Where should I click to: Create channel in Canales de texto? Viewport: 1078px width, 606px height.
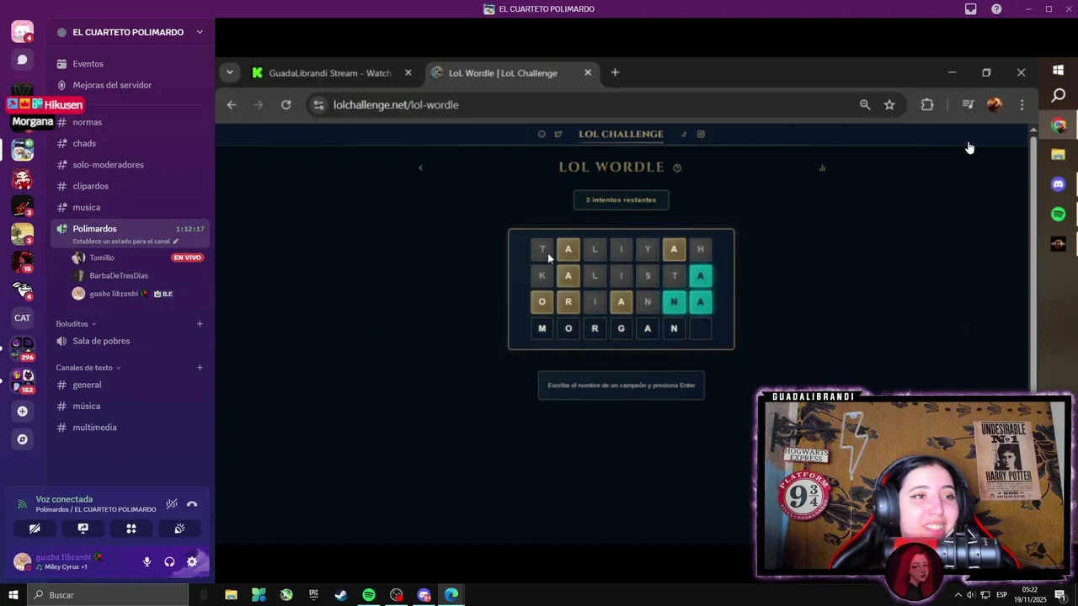tap(200, 368)
